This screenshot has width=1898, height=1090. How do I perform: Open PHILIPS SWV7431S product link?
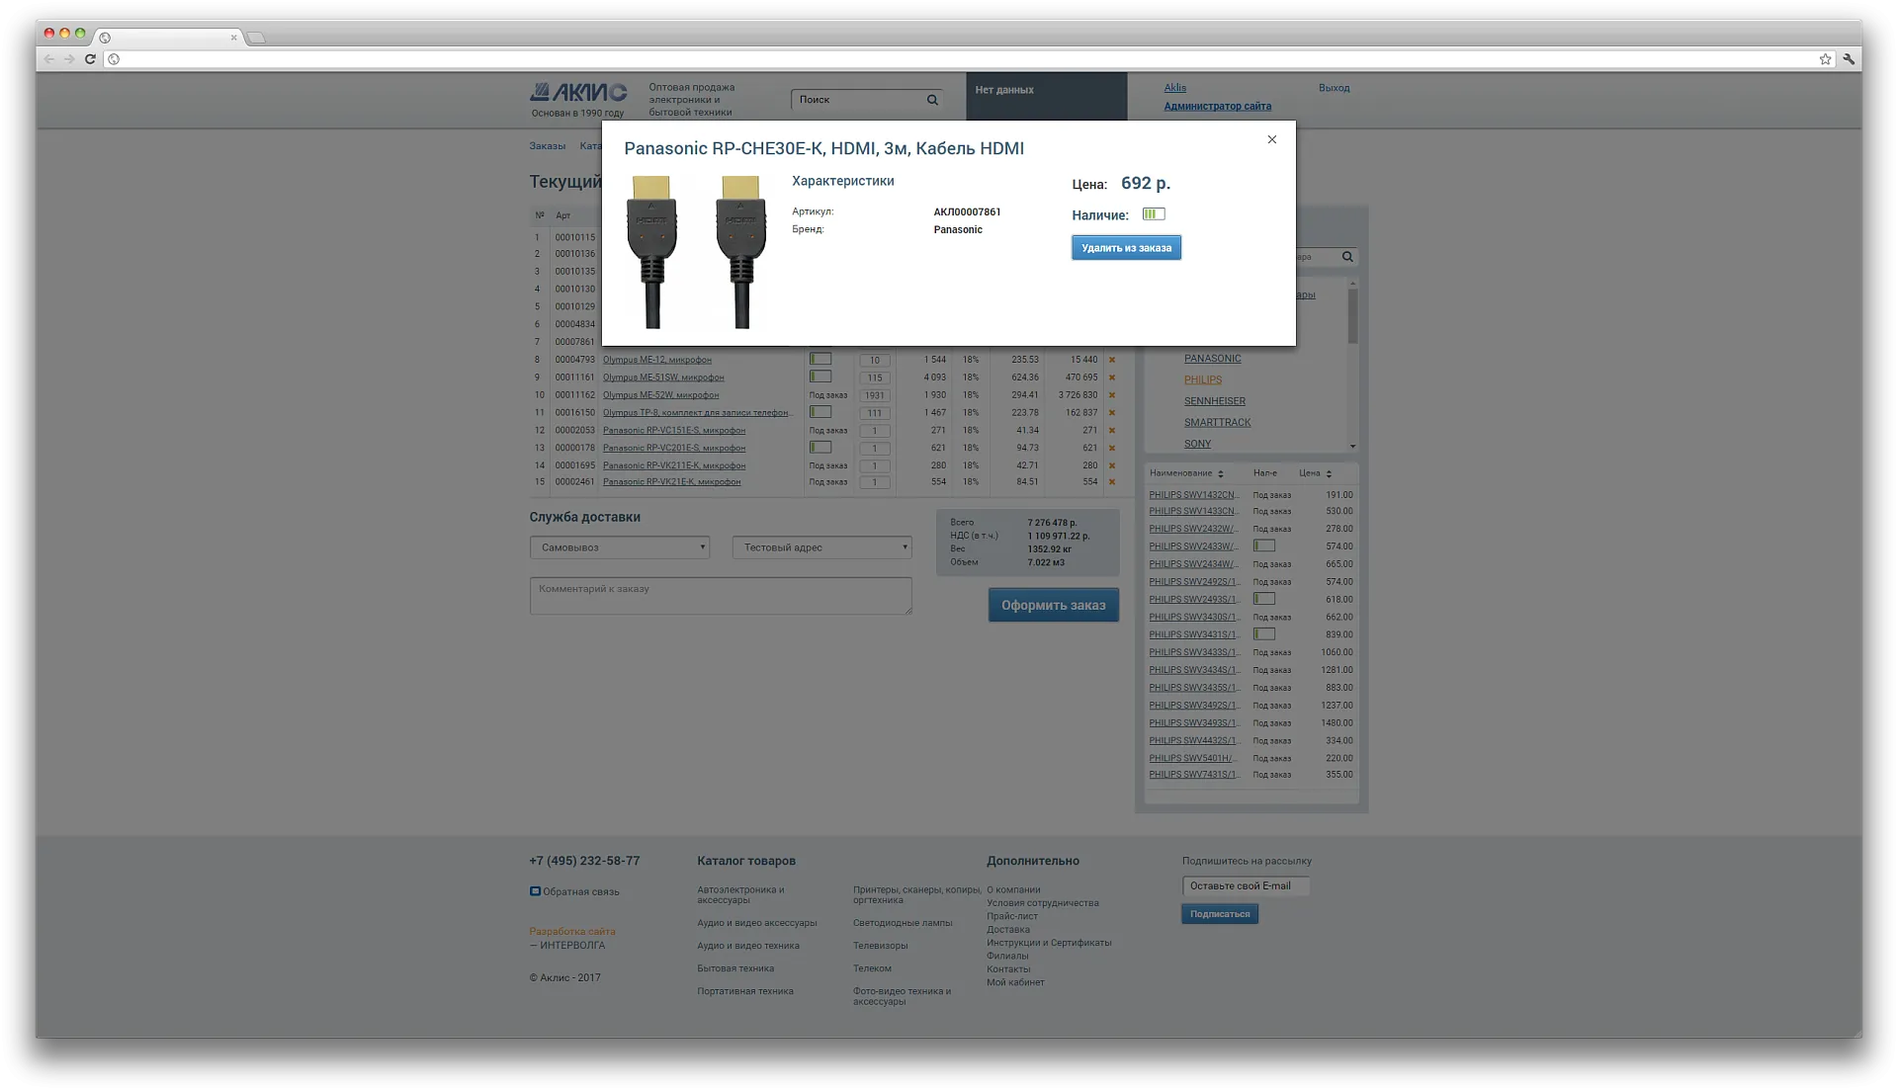click(1193, 775)
